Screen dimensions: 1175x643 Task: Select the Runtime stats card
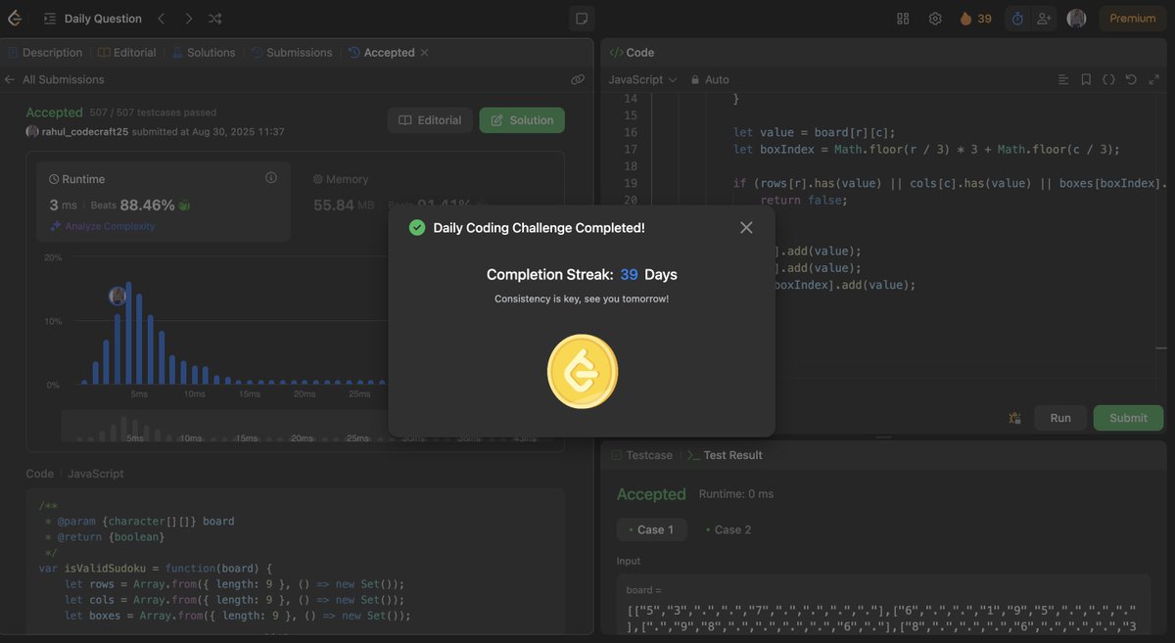(x=164, y=201)
